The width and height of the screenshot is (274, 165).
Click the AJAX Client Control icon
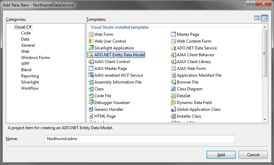tap(91, 61)
